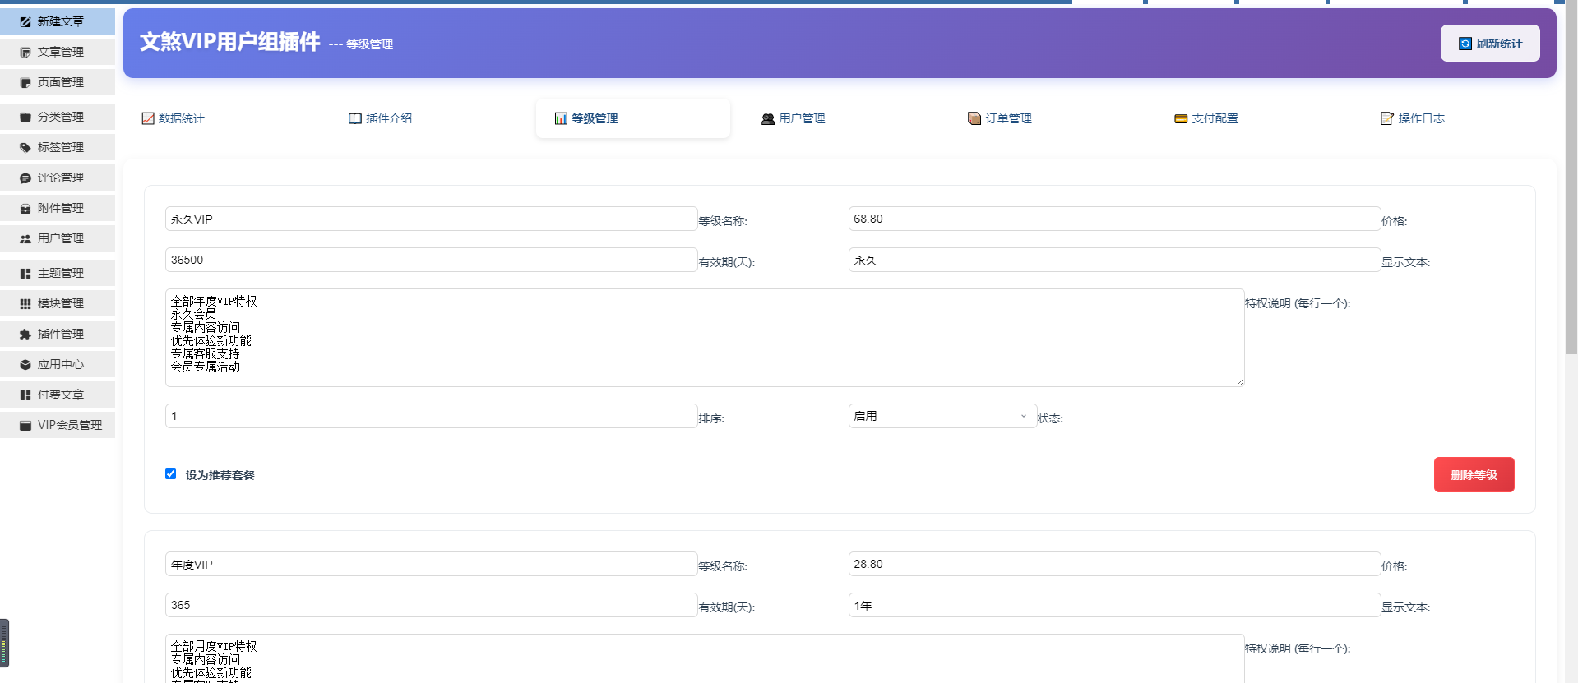Image resolution: width=1578 pixels, height=683 pixels.
Task: Focus the 永久VIP level name field
Action: 431,219
